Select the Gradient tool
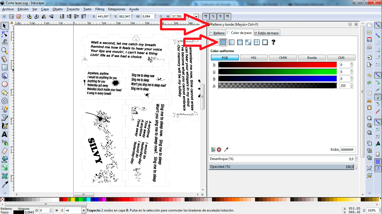The image size is (382, 214). (x=4, y=168)
